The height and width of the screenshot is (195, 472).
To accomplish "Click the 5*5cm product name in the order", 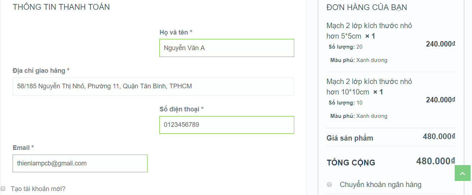I will pyautogui.click(x=369, y=31).
